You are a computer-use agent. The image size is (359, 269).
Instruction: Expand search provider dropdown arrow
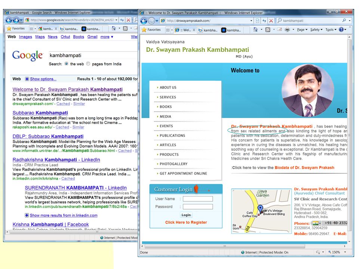(x=350, y=21)
